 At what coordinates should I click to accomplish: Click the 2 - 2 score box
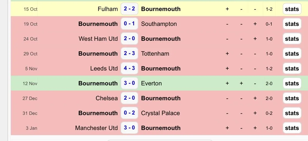pos(129,9)
